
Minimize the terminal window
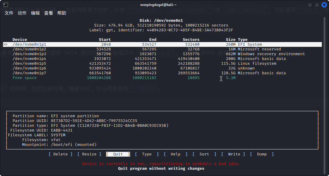tap(310, 5)
